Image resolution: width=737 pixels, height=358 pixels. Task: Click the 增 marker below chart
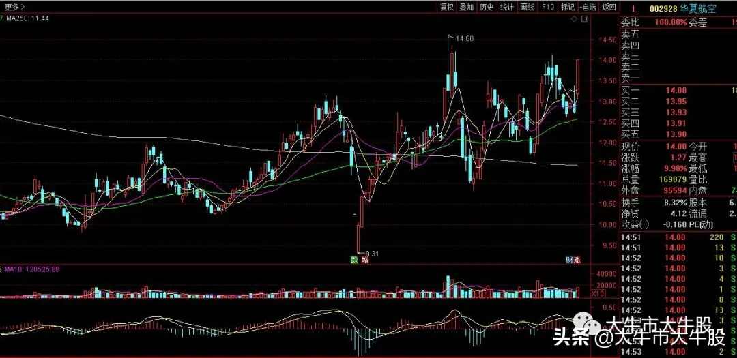click(x=365, y=260)
